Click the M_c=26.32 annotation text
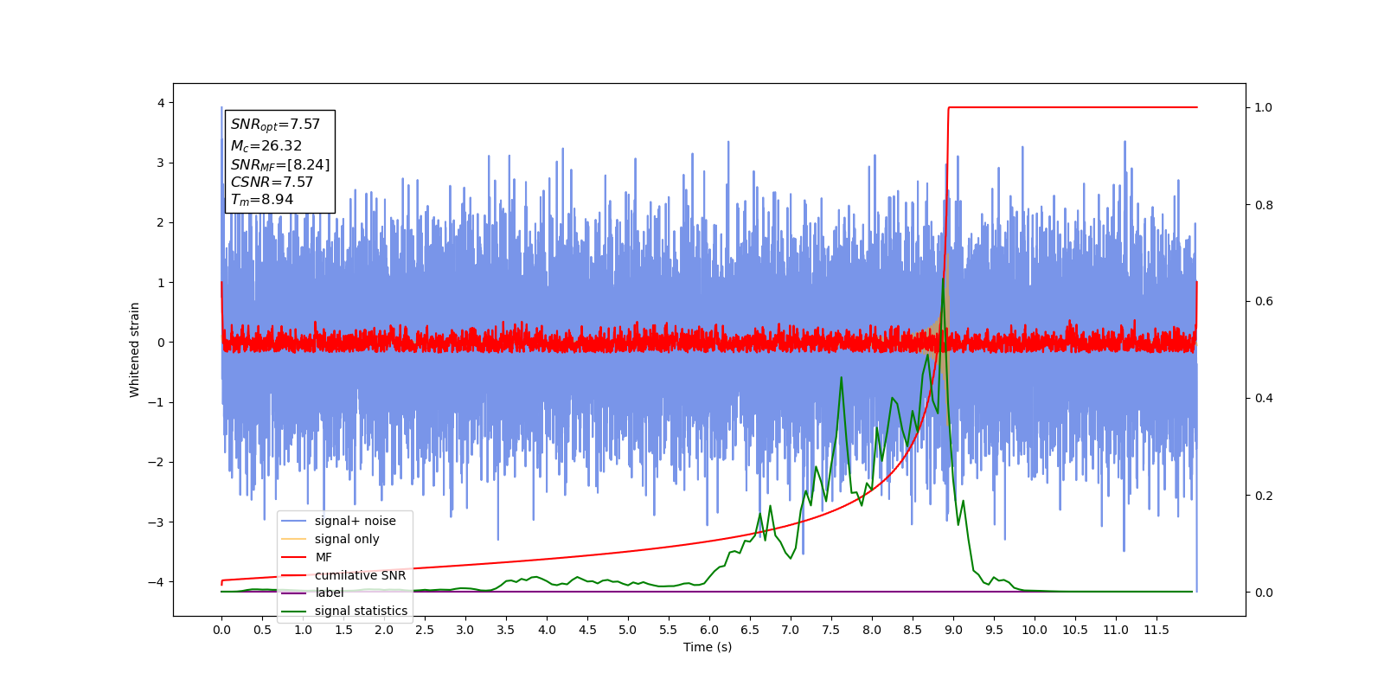 (x=266, y=146)
